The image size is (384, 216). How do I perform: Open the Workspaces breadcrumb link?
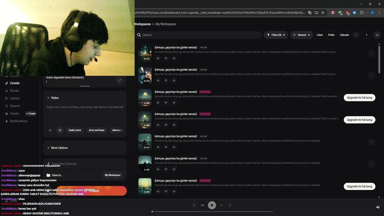(x=142, y=24)
